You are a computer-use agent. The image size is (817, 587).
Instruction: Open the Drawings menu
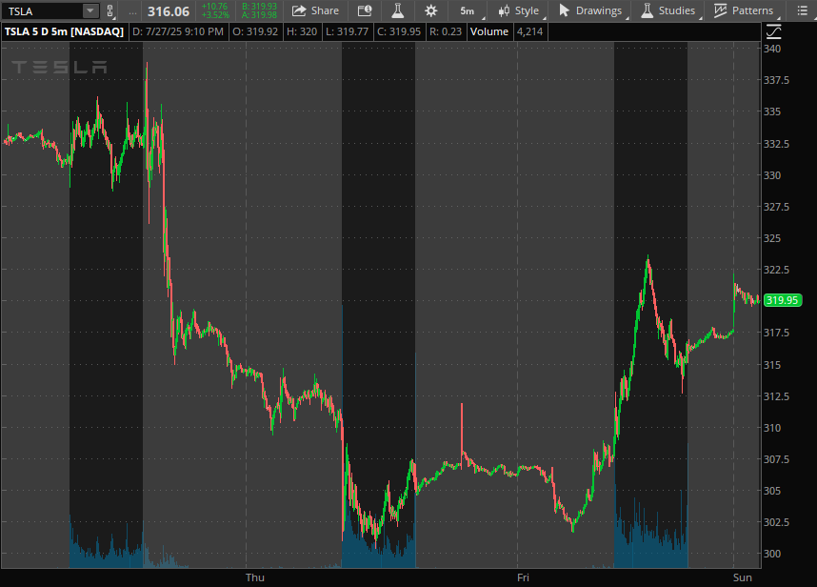[x=590, y=10]
